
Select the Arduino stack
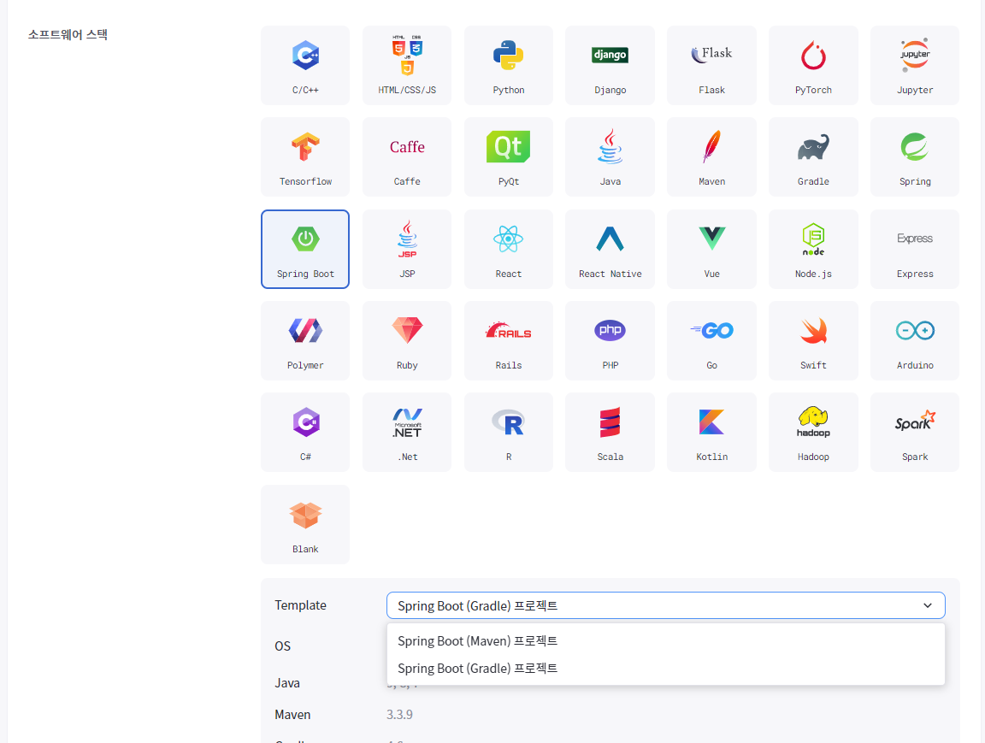click(915, 341)
